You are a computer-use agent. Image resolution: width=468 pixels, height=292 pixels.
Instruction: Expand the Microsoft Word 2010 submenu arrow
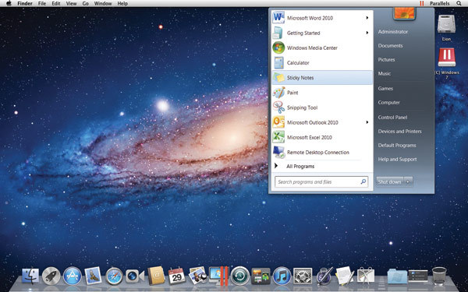click(367, 18)
